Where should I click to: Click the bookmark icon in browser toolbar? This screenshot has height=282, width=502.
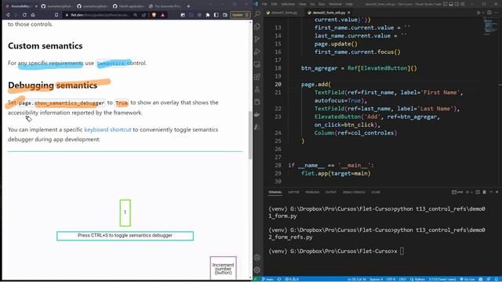coord(56,15)
